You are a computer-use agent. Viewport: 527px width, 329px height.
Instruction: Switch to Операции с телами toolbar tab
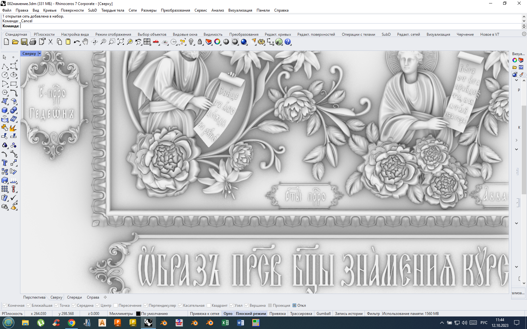(x=358, y=34)
